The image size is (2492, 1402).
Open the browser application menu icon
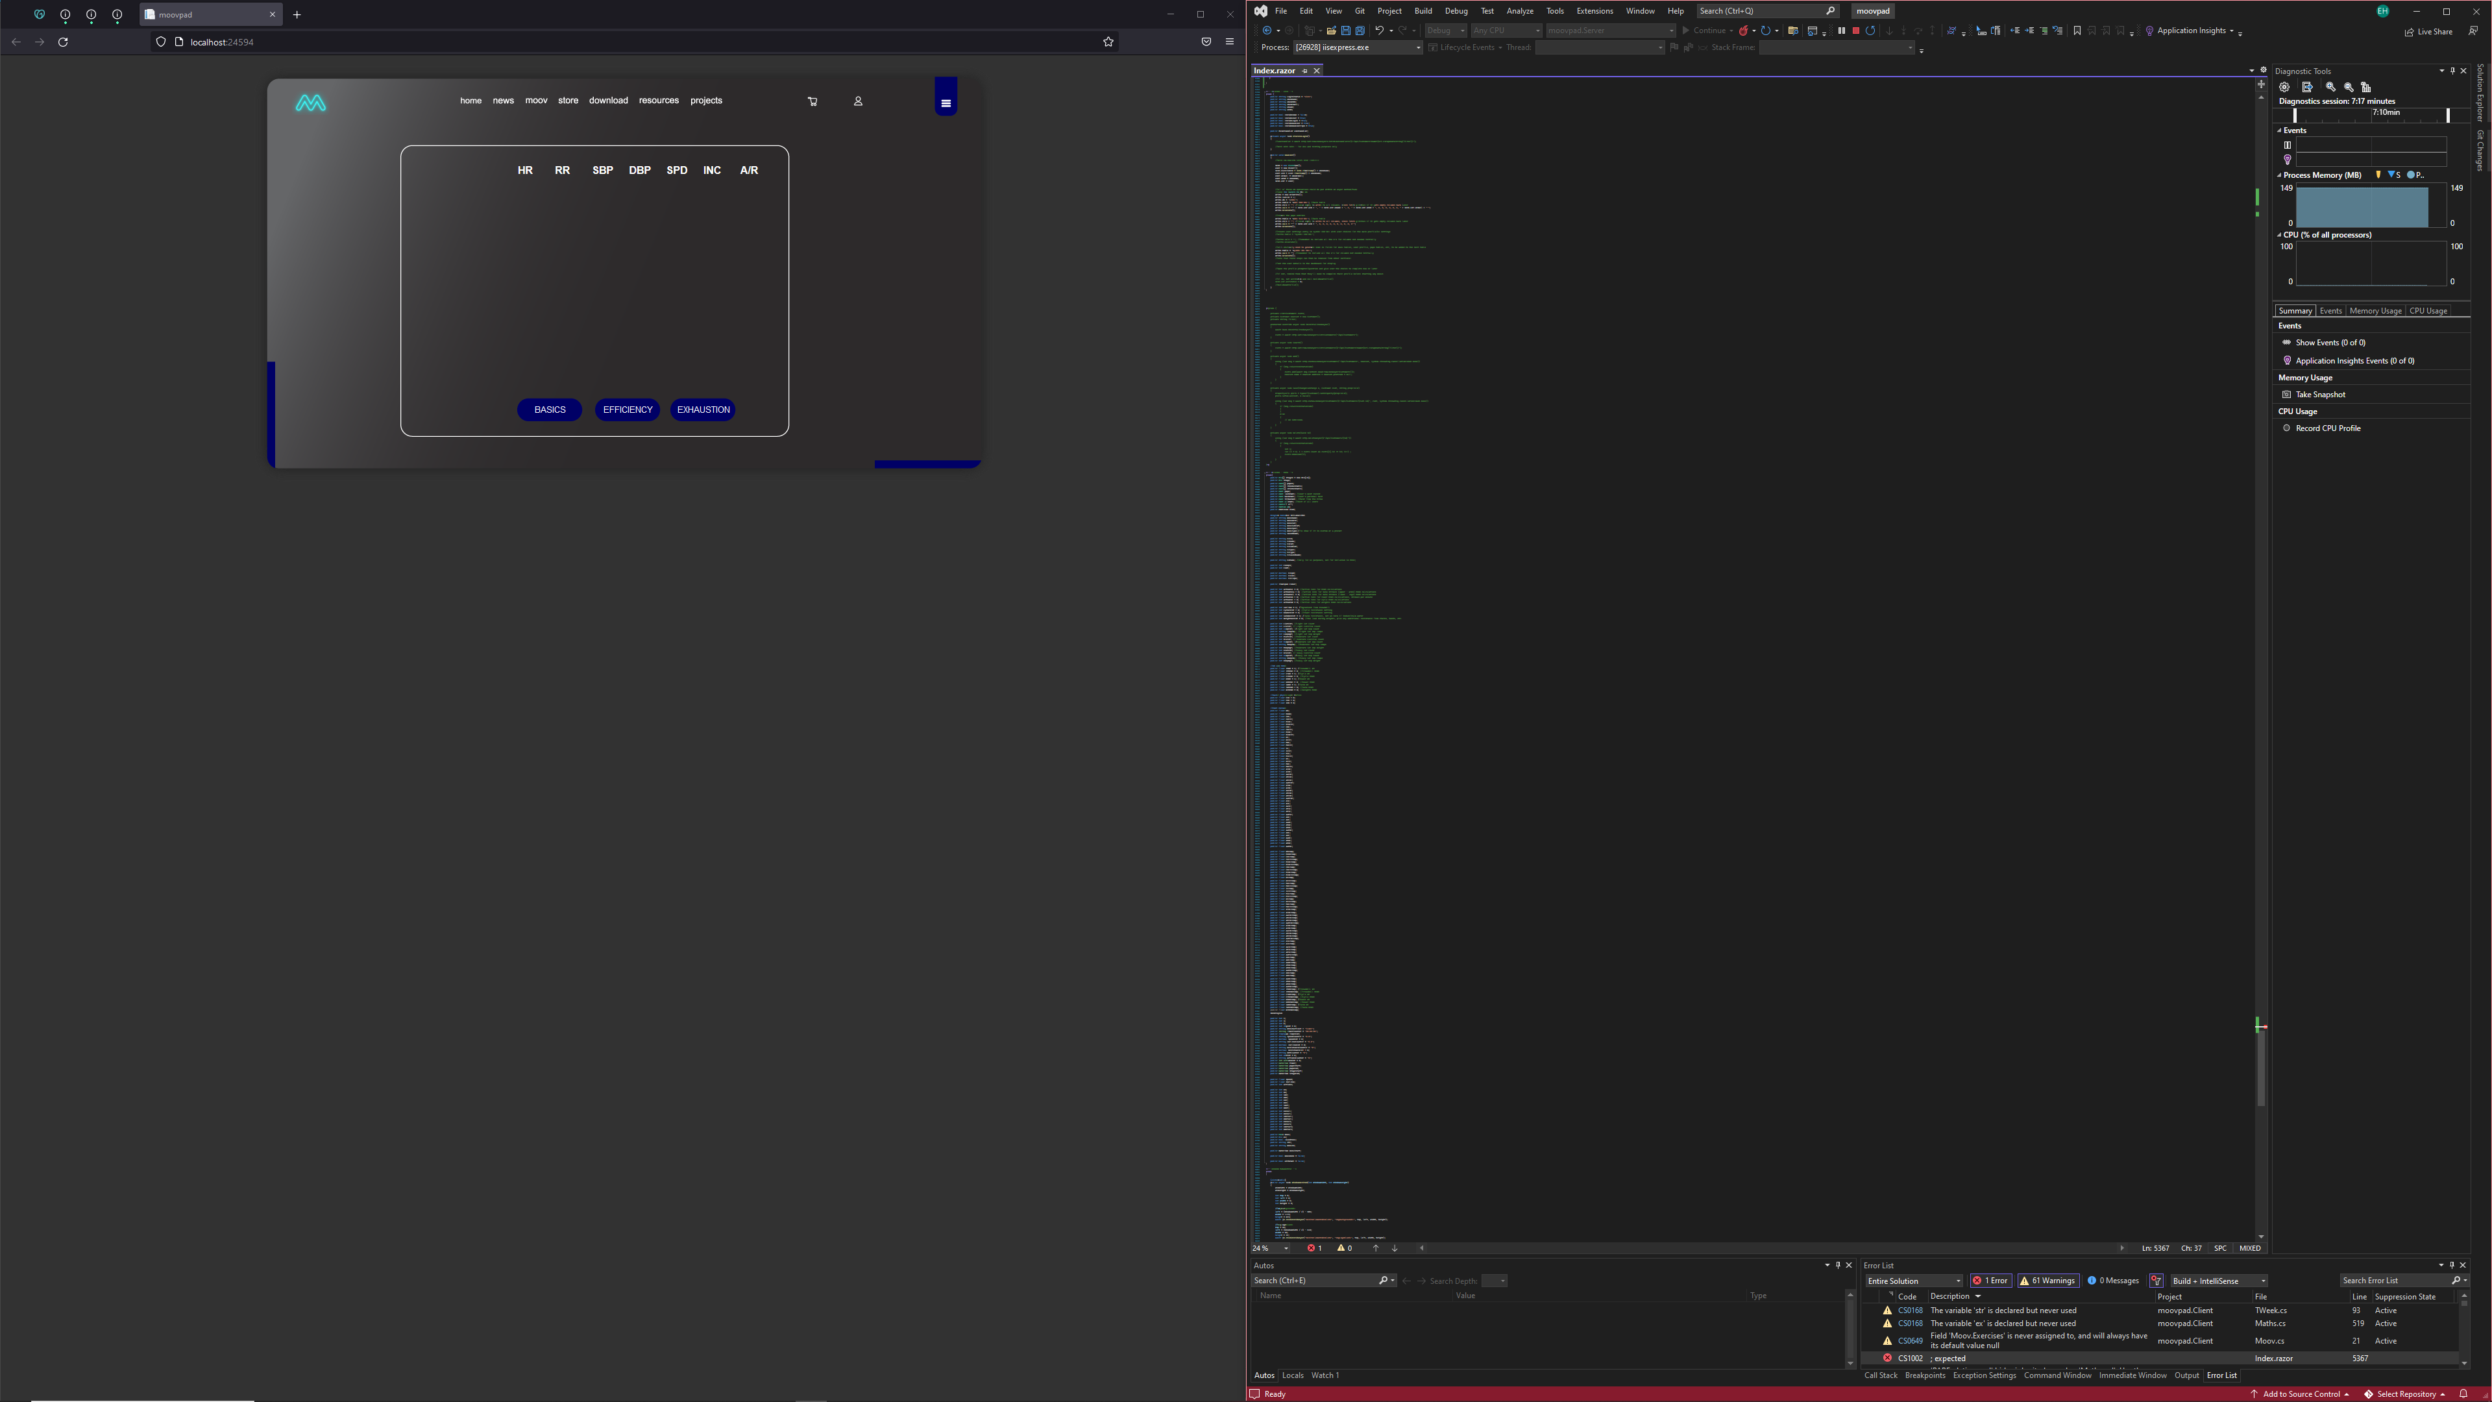click(x=1230, y=42)
